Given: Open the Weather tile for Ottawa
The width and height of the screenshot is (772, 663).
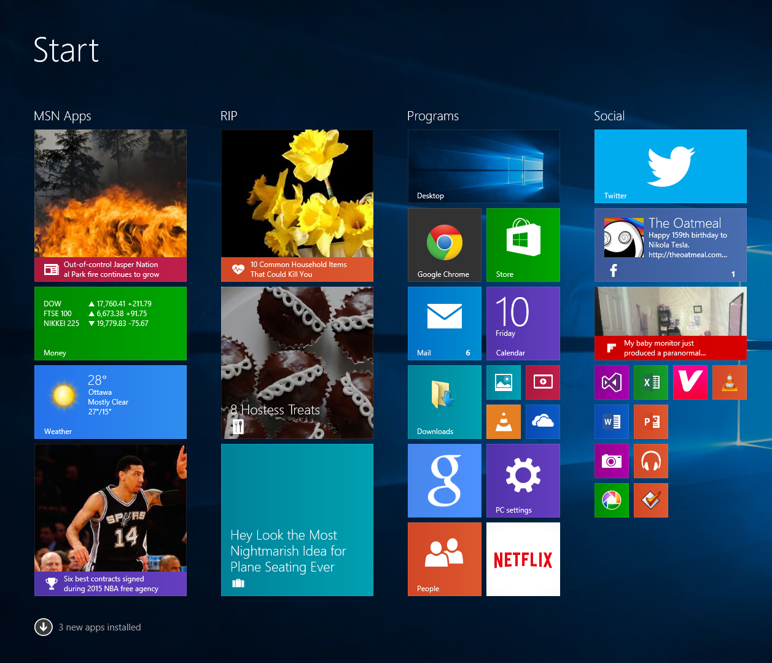Looking at the screenshot, I should (x=110, y=402).
